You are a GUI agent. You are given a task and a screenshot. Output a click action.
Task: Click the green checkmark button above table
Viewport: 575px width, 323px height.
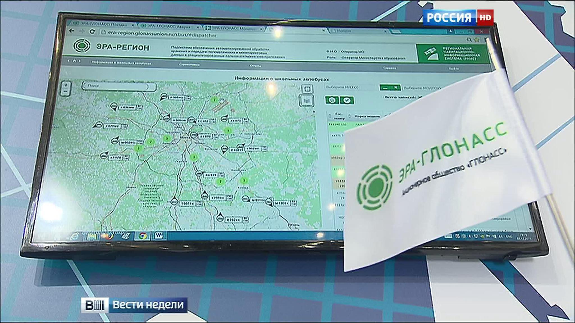347,101
